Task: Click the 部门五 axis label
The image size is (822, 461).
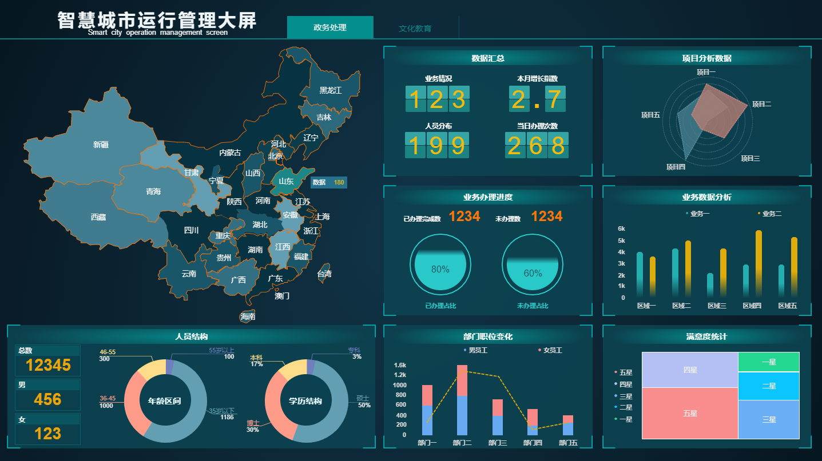Action: click(x=568, y=443)
